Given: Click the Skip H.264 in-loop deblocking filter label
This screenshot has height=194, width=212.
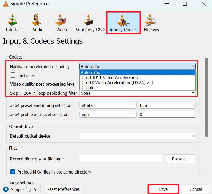Looking at the screenshot, I should point(43,93).
